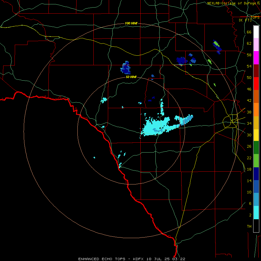
Task: Click the 'KDFX' station identifier in caption
Action: [139, 259]
